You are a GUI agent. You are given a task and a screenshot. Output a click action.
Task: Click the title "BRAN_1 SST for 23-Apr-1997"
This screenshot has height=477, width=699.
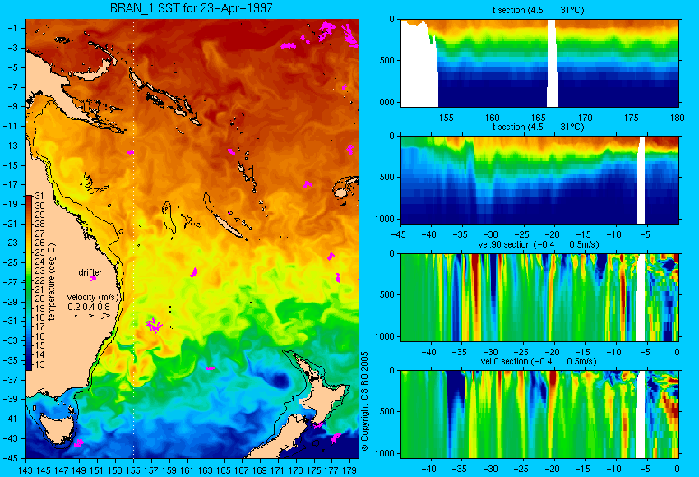192,8
